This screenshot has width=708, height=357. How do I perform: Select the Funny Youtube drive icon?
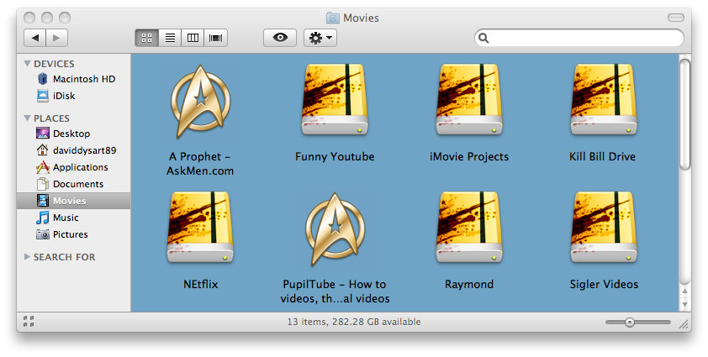(335, 100)
